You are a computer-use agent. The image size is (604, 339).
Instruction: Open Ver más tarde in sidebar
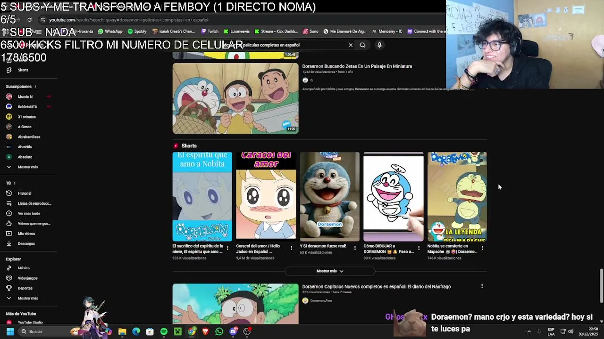pos(28,213)
